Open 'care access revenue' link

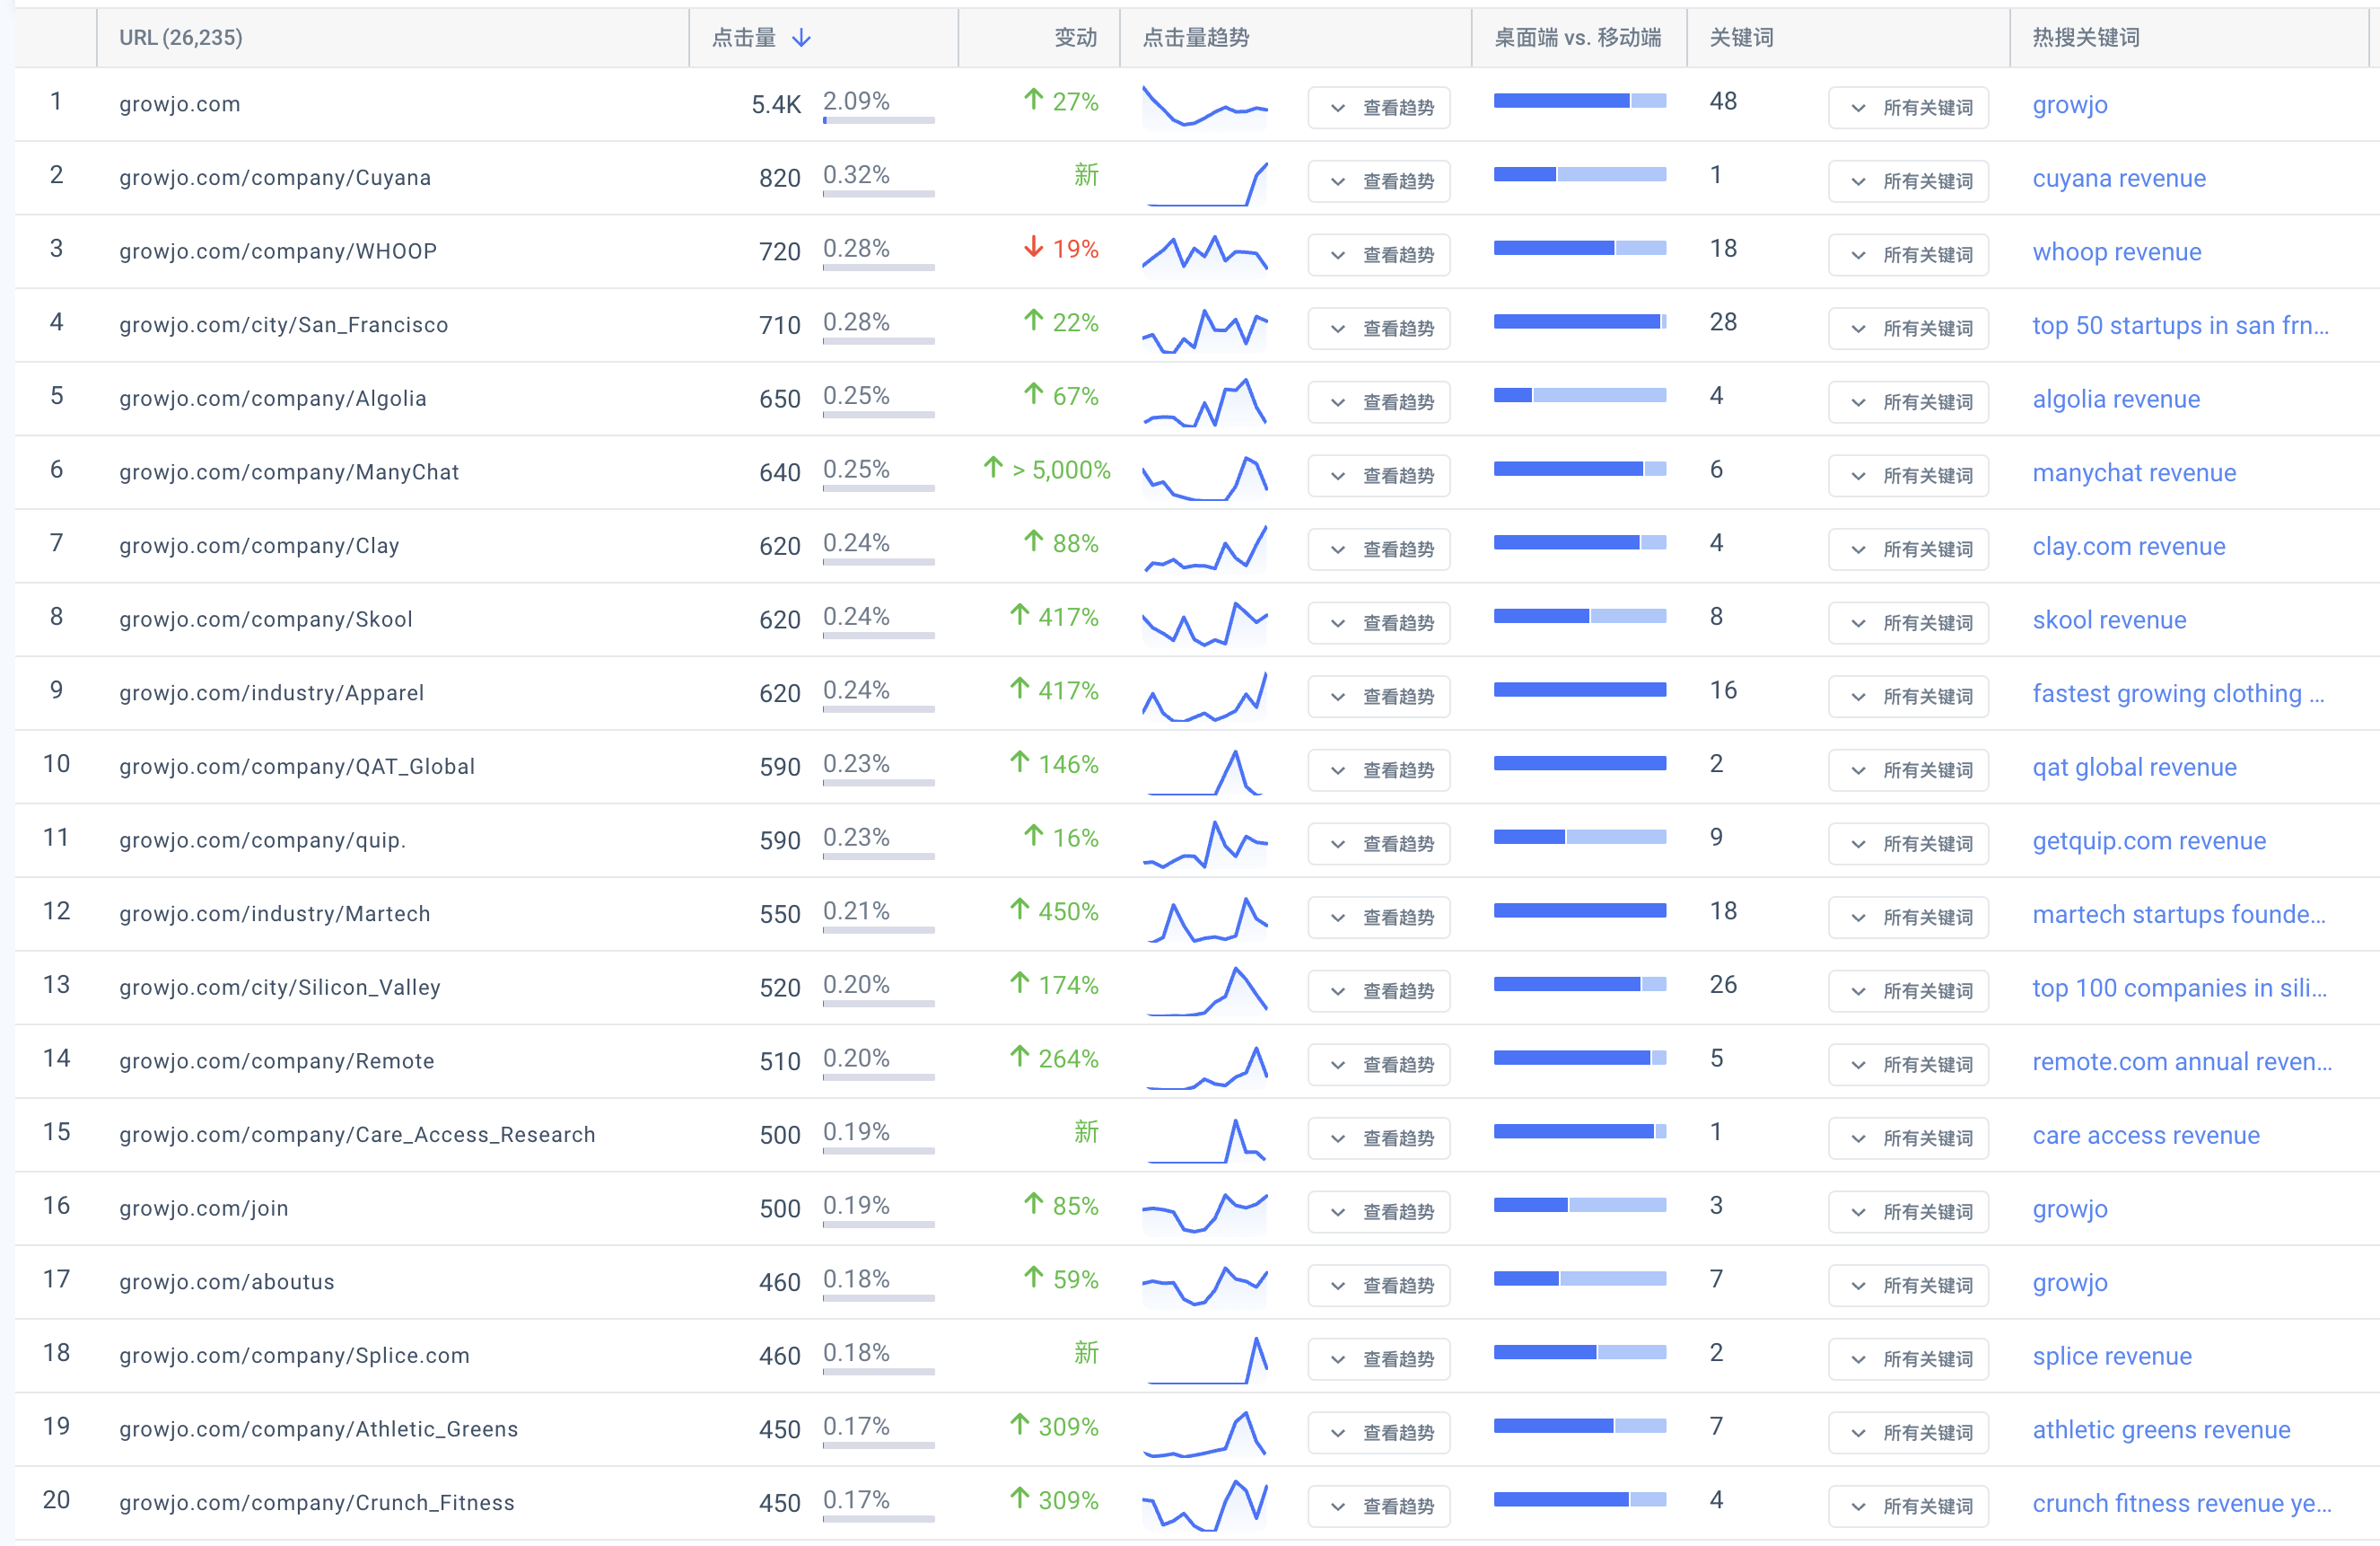pos(2146,1135)
